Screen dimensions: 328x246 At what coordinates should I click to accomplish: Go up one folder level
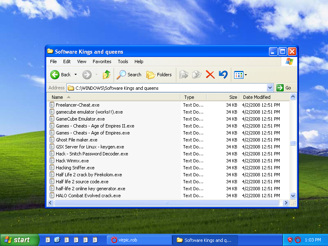107,75
